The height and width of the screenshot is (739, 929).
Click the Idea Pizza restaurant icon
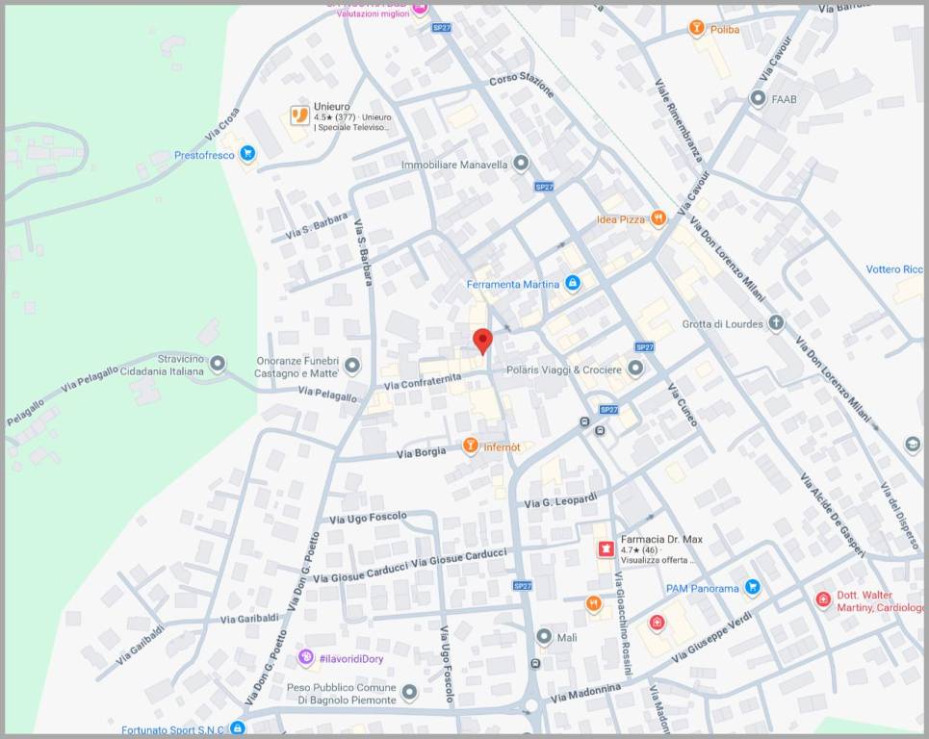(658, 218)
